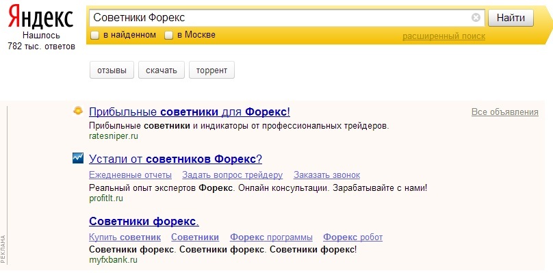Visit the ratesniper.ru green URL
This screenshot has height=273, width=553.
coord(113,136)
